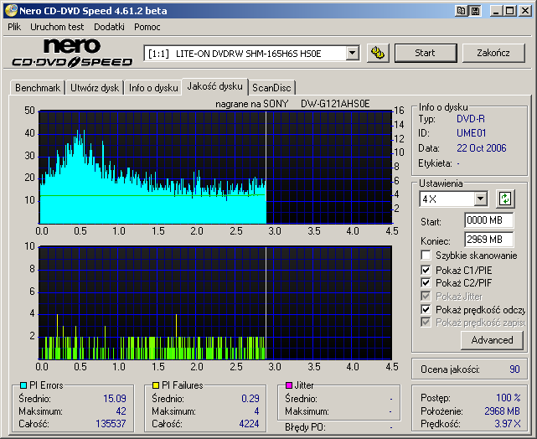Open the Uruchom test menu
This screenshot has height=439, width=537.
[x=57, y=27]
